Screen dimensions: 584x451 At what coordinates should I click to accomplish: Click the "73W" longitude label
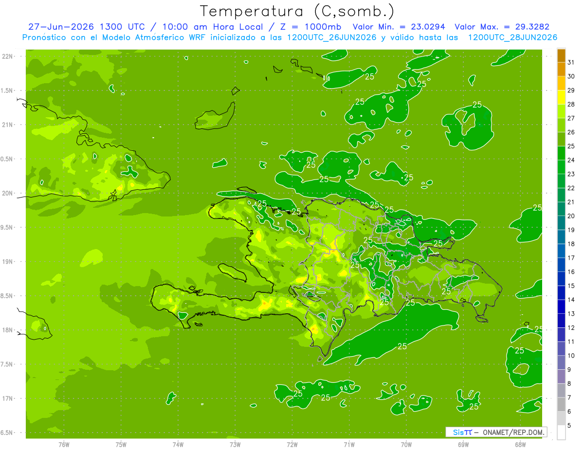tap(235, 445)
